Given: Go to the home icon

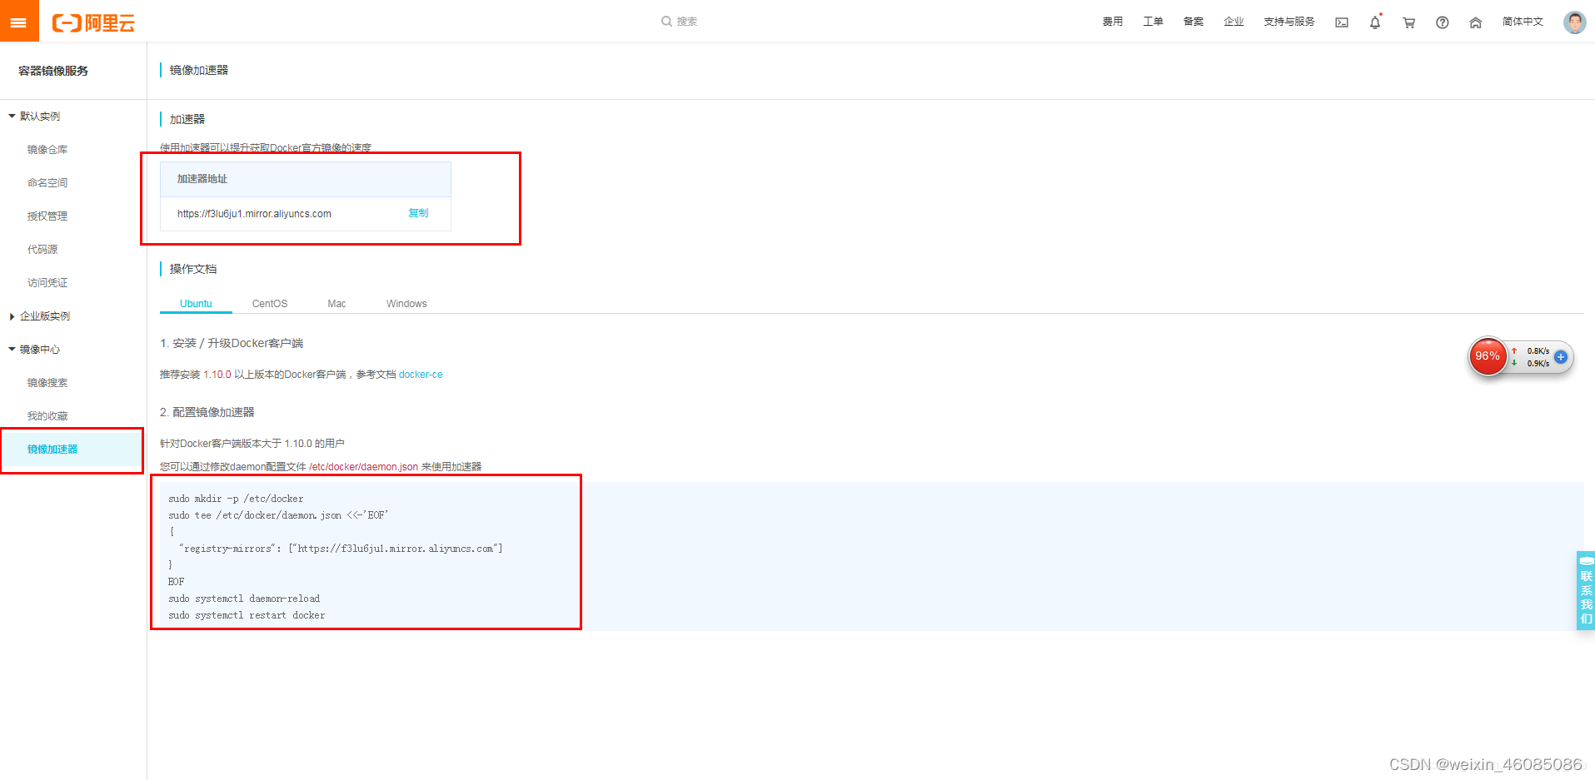Looking at the screenshot, I should [1475, 22].
